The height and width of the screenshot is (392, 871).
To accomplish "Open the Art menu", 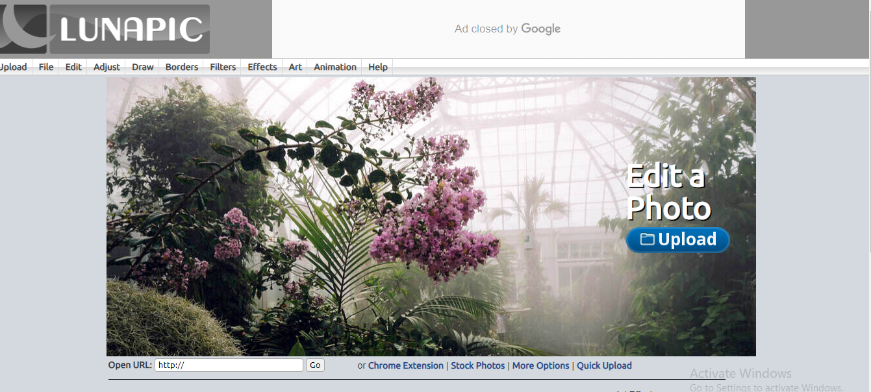I will [296, 67].
